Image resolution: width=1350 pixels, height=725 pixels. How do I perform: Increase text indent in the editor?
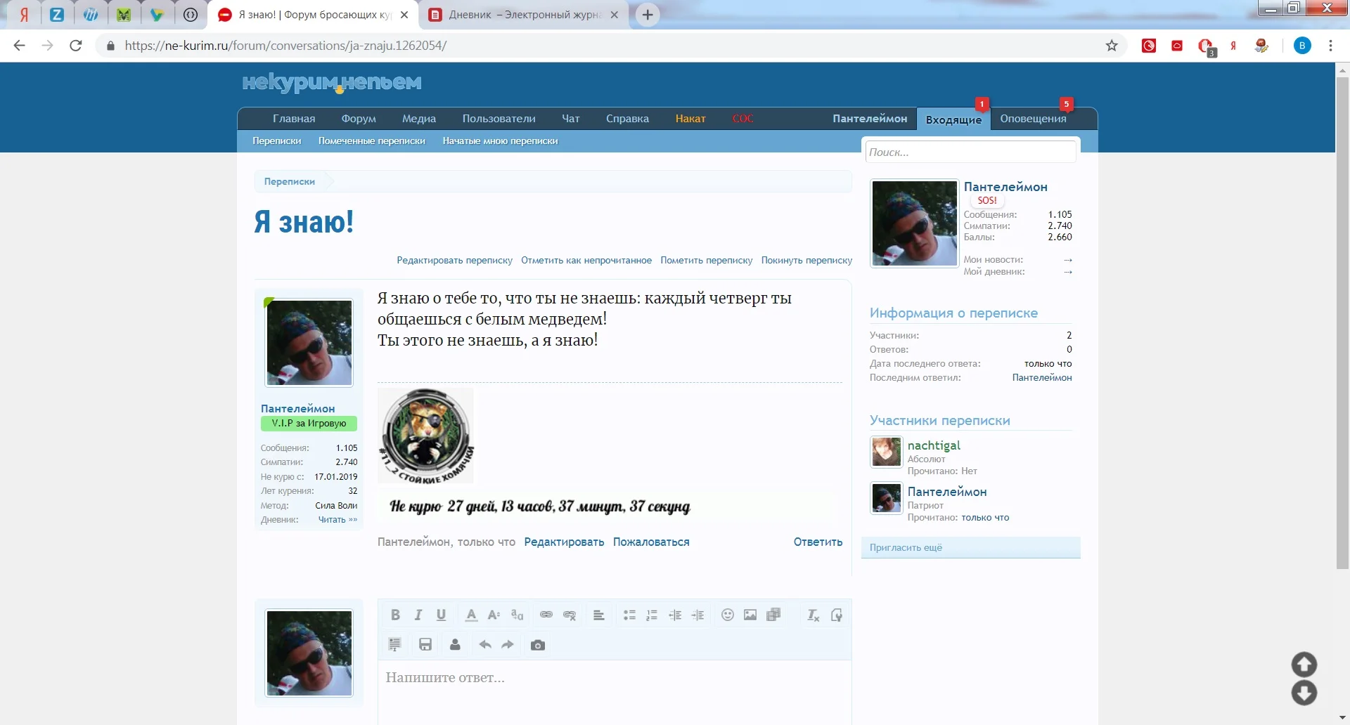pos(697,615)
